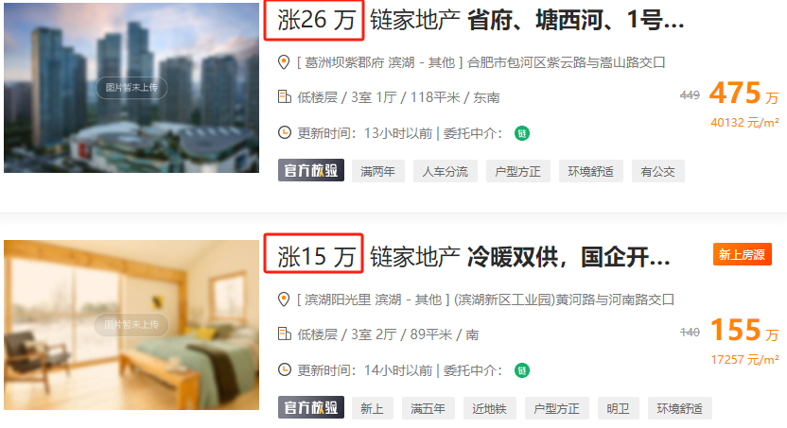Click the location pin icon for 葛洲坝紫郡府

(284, 62)
